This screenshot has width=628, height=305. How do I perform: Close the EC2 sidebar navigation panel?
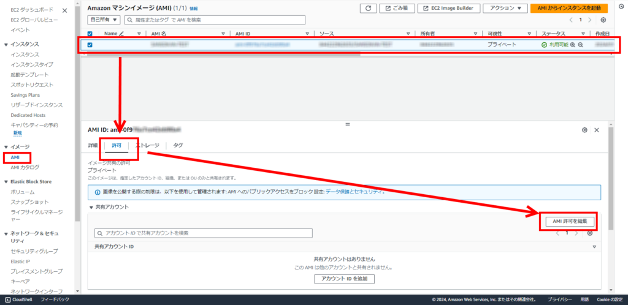click(65, 10)
